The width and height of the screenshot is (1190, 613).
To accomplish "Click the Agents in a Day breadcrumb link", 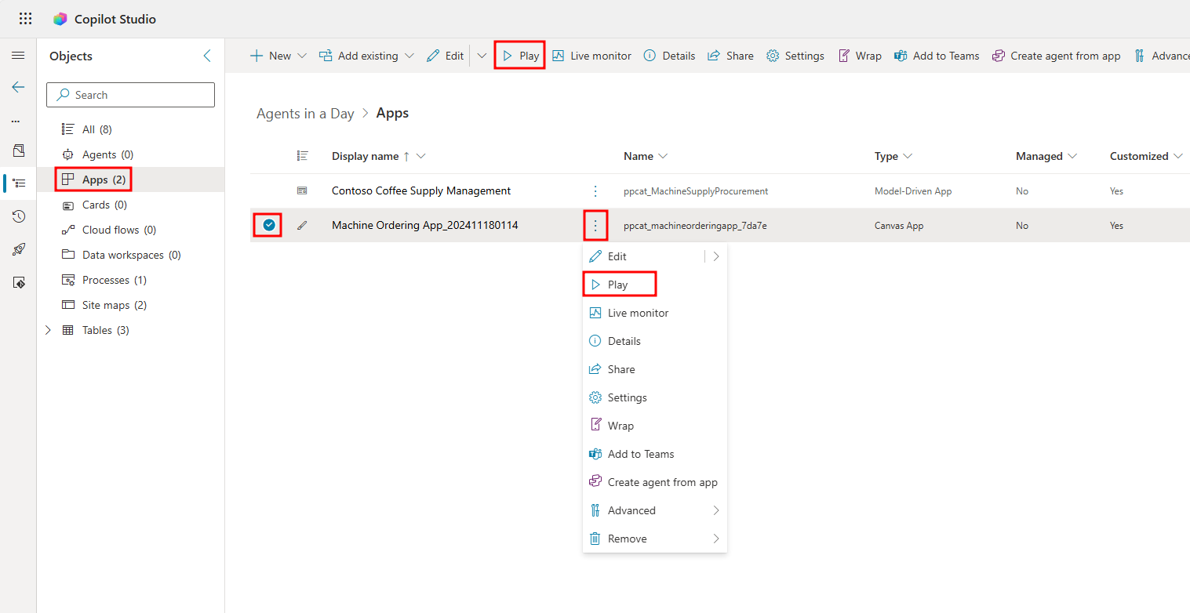I will (305, 114).
